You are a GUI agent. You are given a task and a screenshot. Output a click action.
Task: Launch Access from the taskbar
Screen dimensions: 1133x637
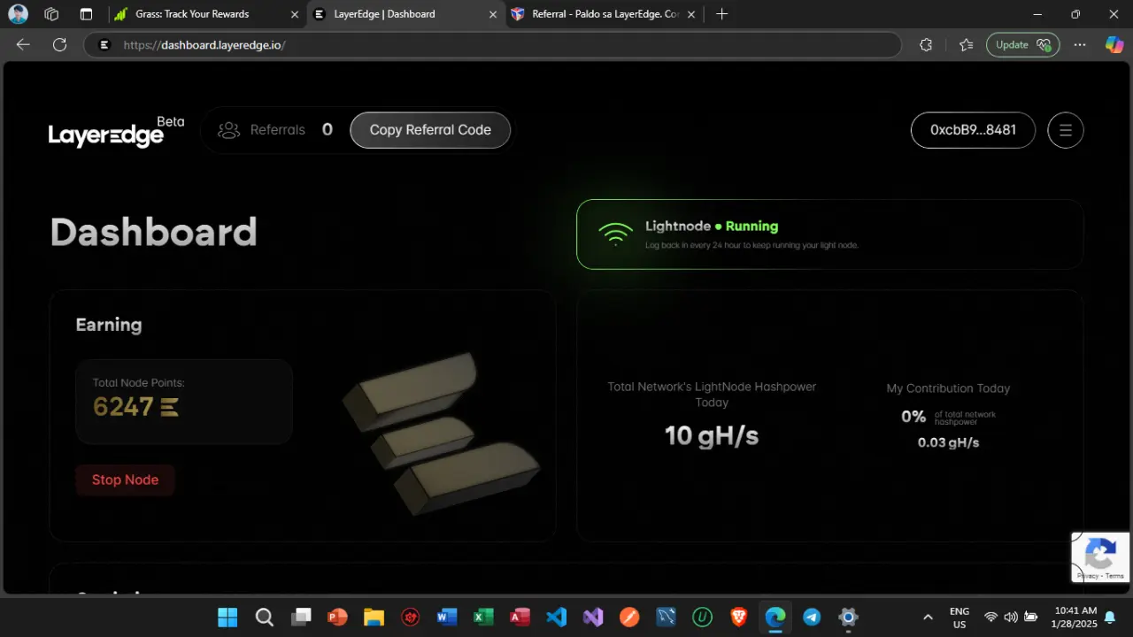520,617
